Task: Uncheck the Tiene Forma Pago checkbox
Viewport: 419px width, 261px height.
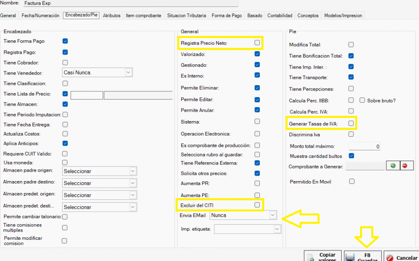Action: (x=65, y=41)
